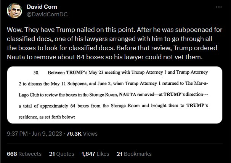Open the 9:37 PM timestamp link
The width and height of the screenshot is (231, 163).
point(17,134)
